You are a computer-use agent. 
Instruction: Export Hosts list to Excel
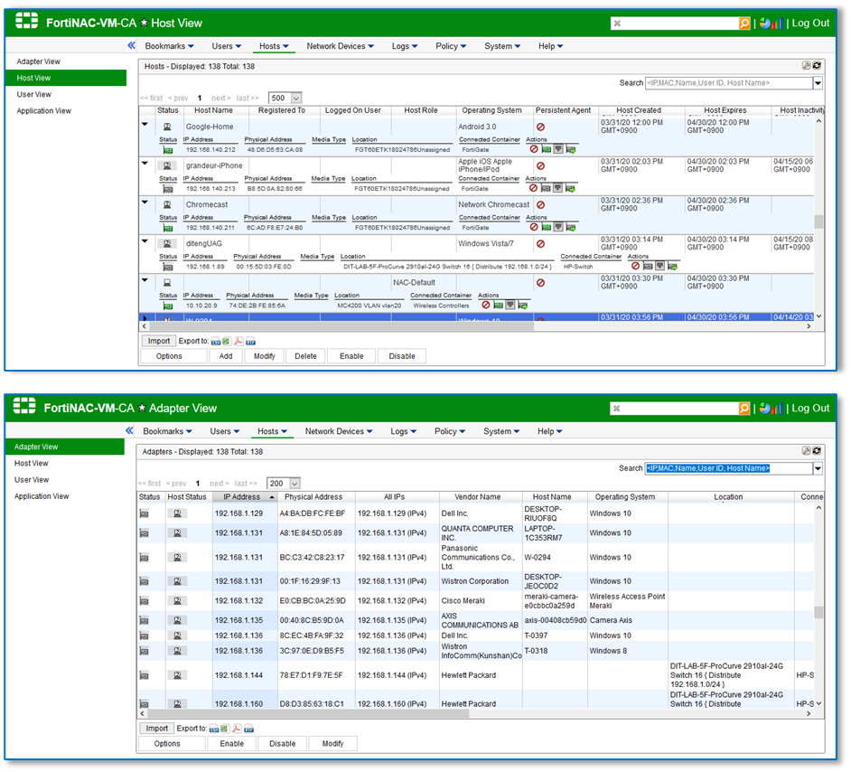click(x=226, y=342)
